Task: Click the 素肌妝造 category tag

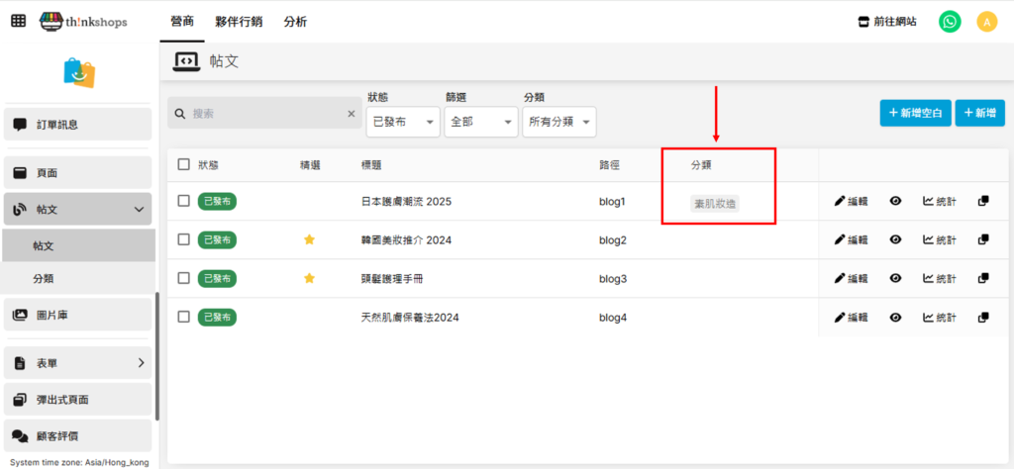Action: click(716, 203)
